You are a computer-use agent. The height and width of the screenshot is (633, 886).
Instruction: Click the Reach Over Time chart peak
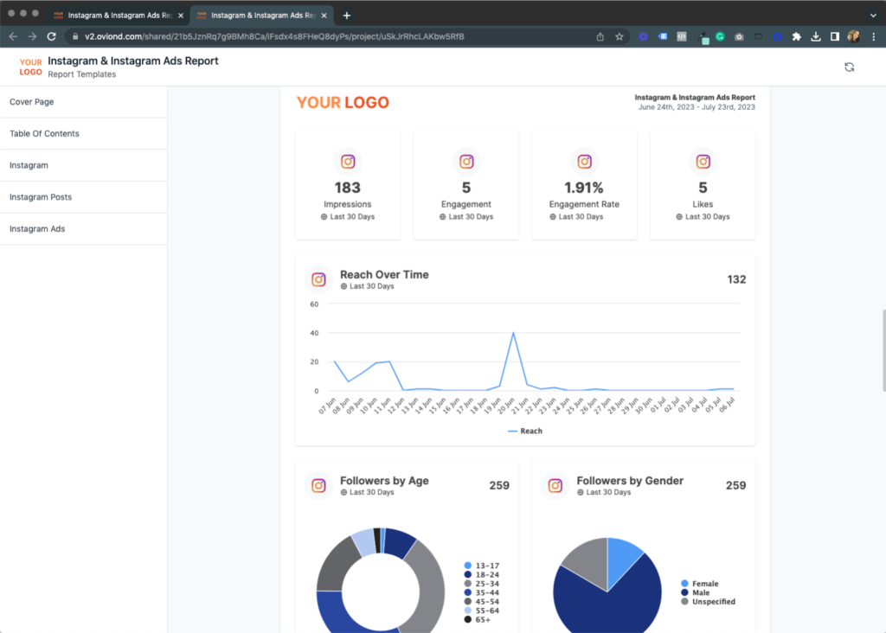click(513, 333)
